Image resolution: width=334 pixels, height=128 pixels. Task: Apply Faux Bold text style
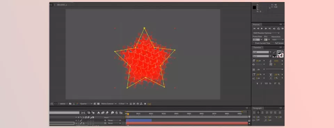pos(257,83)
